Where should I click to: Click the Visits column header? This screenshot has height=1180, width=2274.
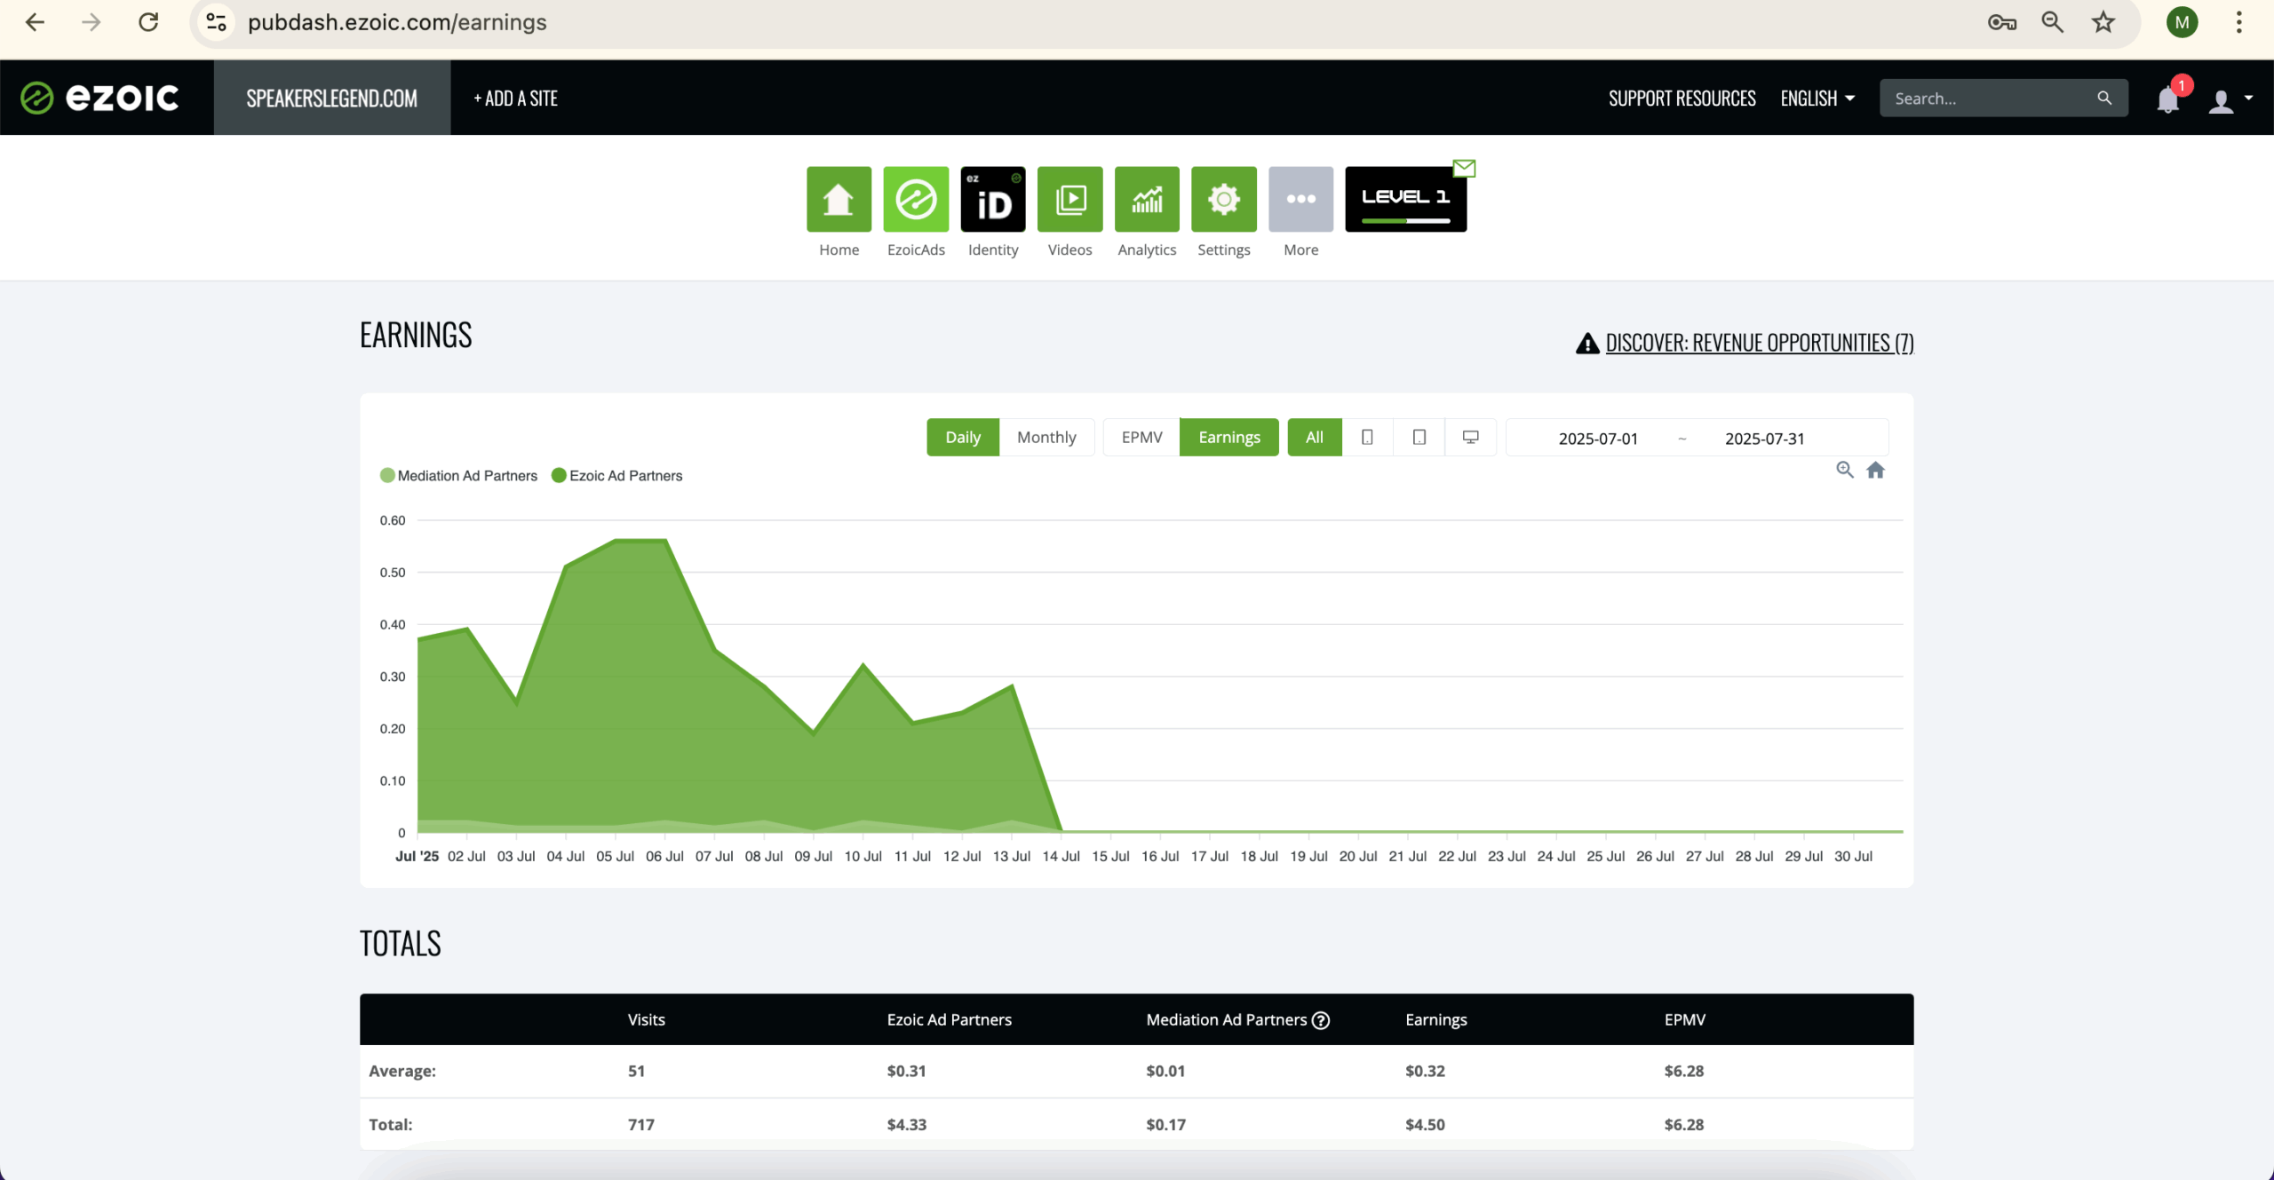(x=647, y=1020)
